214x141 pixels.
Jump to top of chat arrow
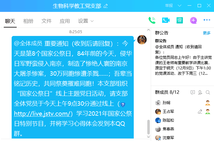tap(149, 30)
